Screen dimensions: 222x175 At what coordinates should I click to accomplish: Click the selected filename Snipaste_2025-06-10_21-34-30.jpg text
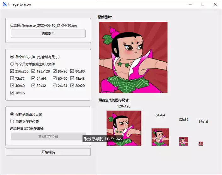(x=49, y=25)
